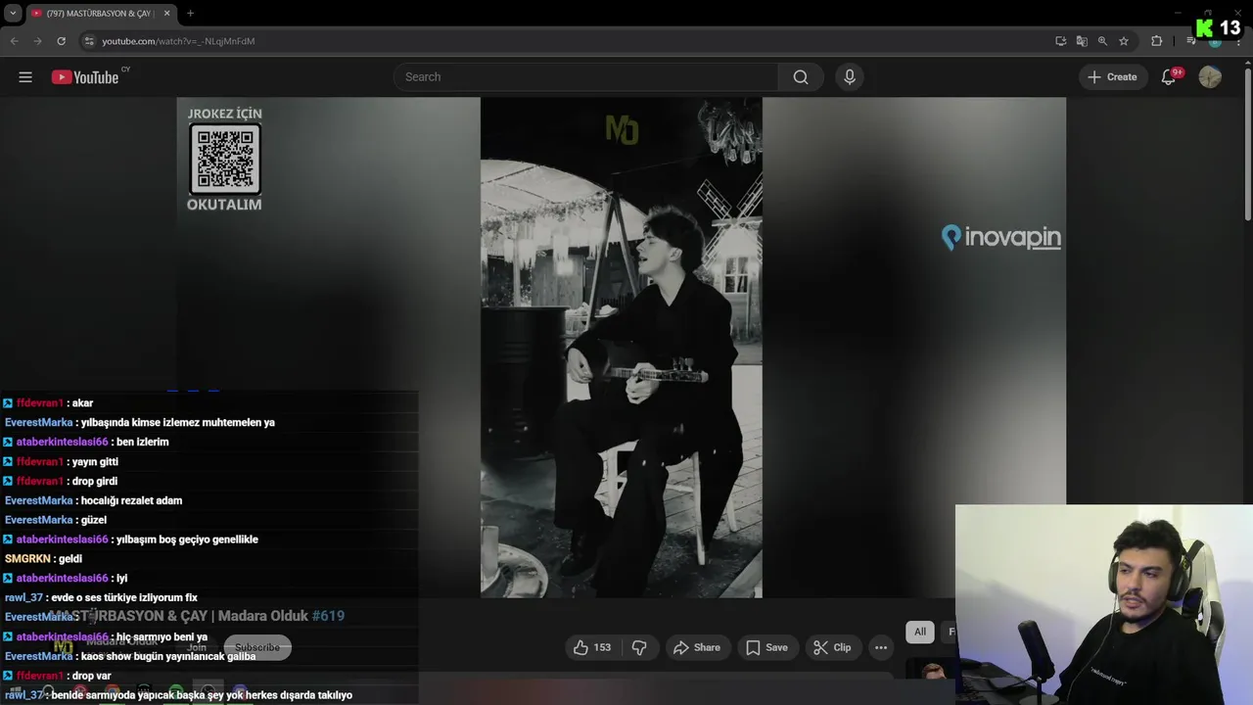
Task: Click the Join membership button
Action: pyautogui.click(x=198, y=647)
